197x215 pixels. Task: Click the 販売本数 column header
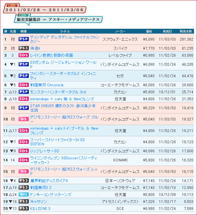(x=186, y=31)
